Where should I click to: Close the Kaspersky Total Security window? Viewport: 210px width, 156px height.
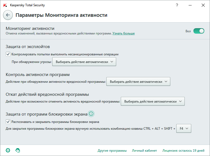pyautogui.click(x=203, y=5)
